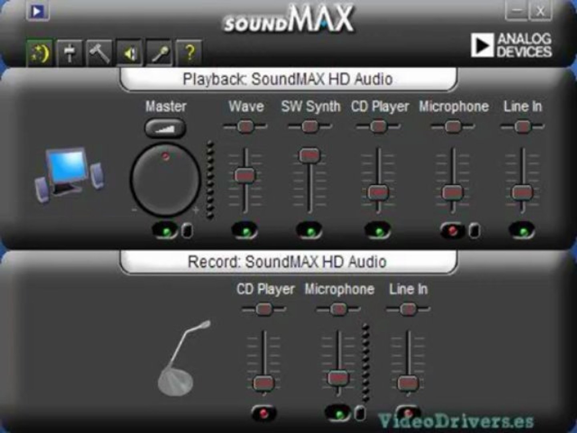
Task: Open Master advanced options small button
Action: tap(187, 231)
